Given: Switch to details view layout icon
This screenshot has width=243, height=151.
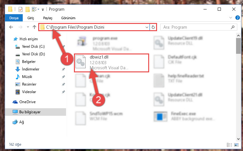Looking at the screenshot, I should coord(229,145).
